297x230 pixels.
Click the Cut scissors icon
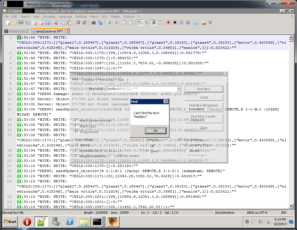[56, 23]
